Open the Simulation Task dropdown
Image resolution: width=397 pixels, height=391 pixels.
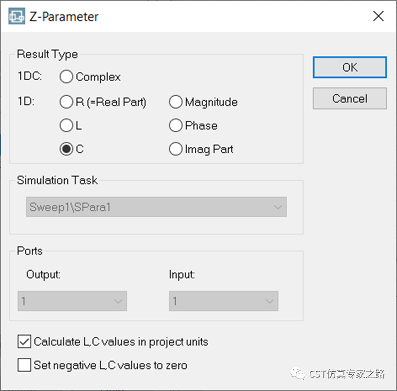click(x=156, y=207)
